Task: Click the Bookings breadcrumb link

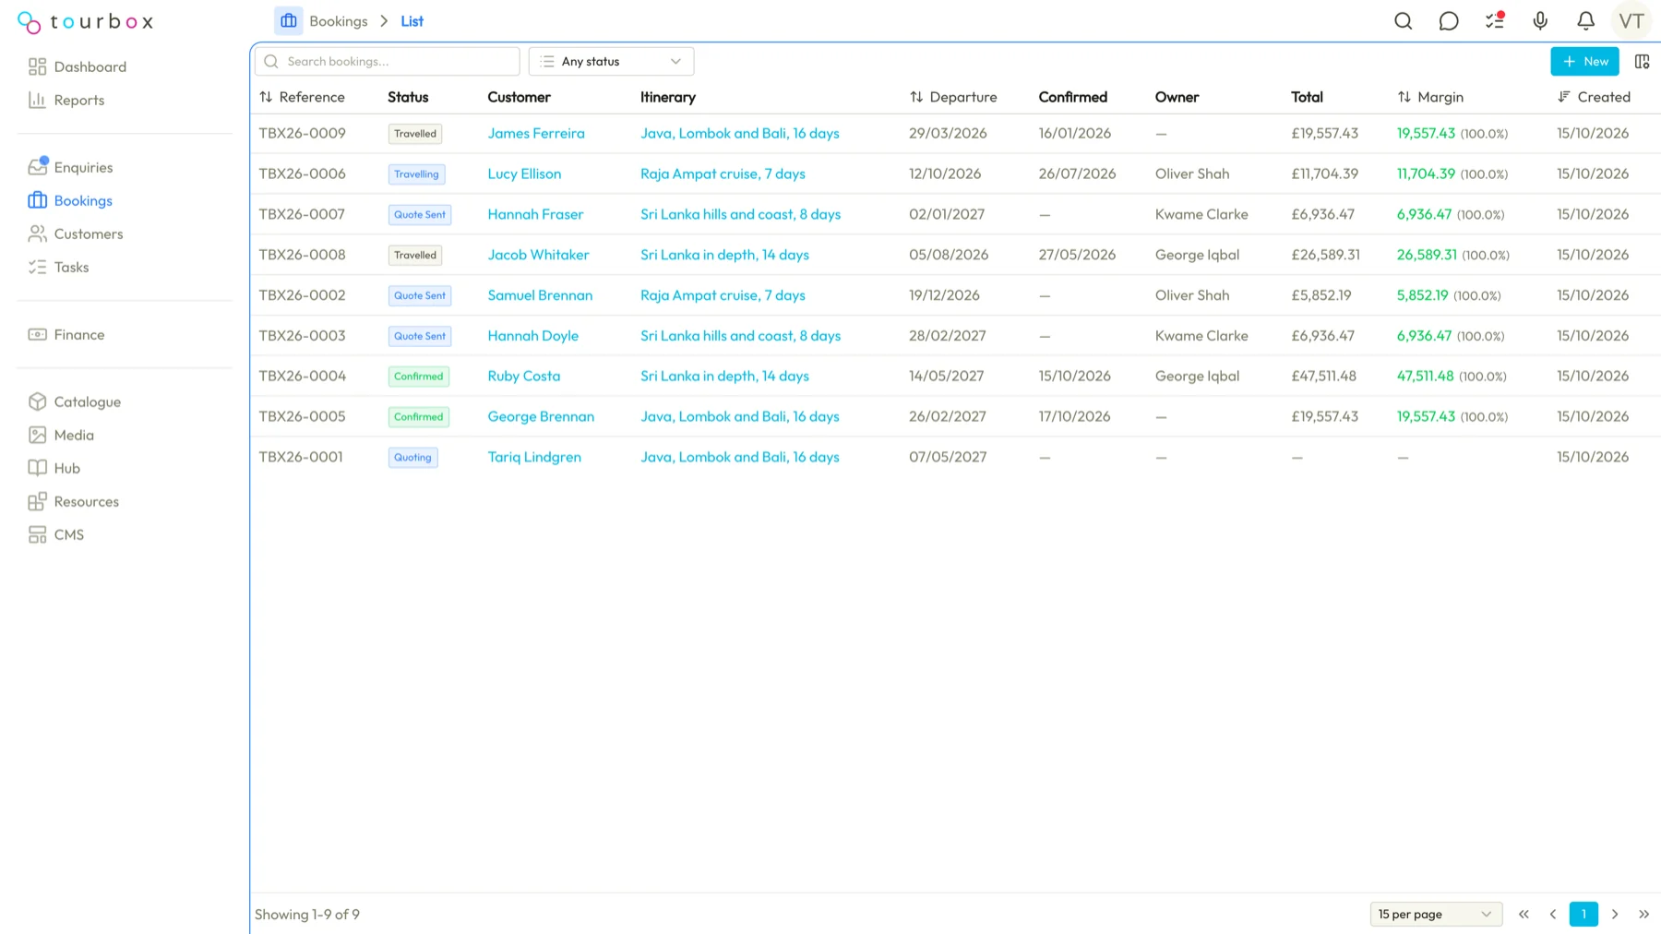Action: (339, 21)
